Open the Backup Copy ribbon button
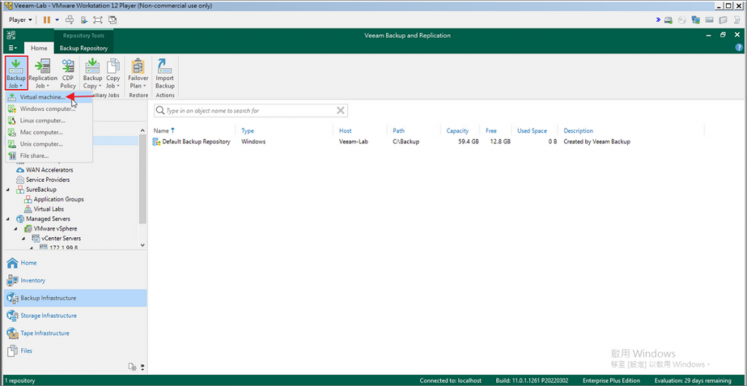The width and height of the screenshot is (747, 386). (93, 73)
